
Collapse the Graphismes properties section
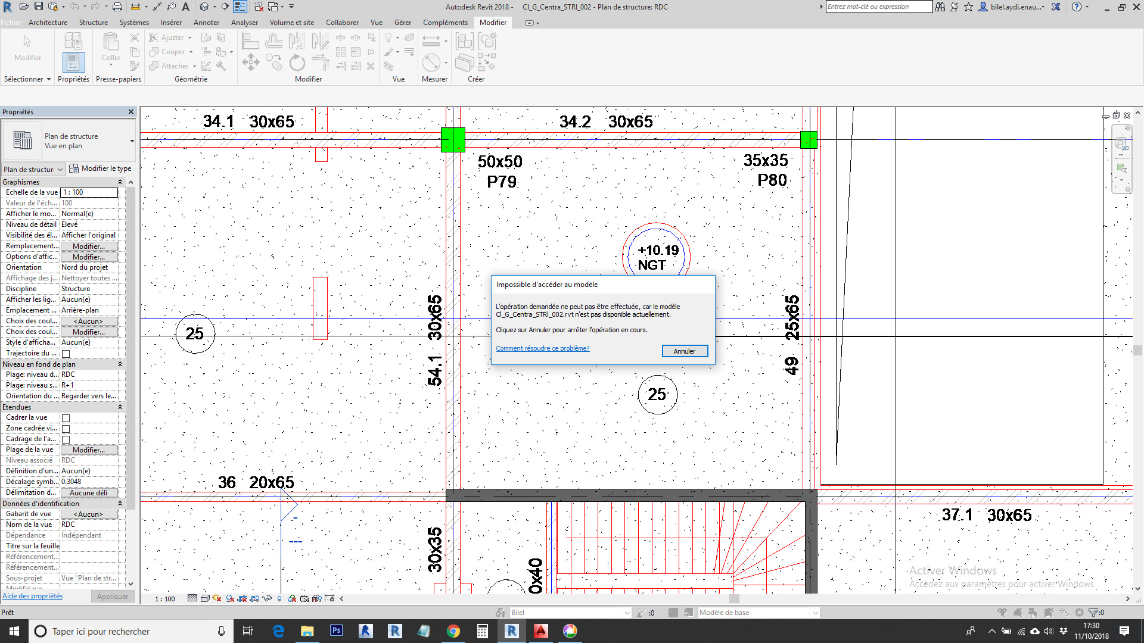click(120, 182)
